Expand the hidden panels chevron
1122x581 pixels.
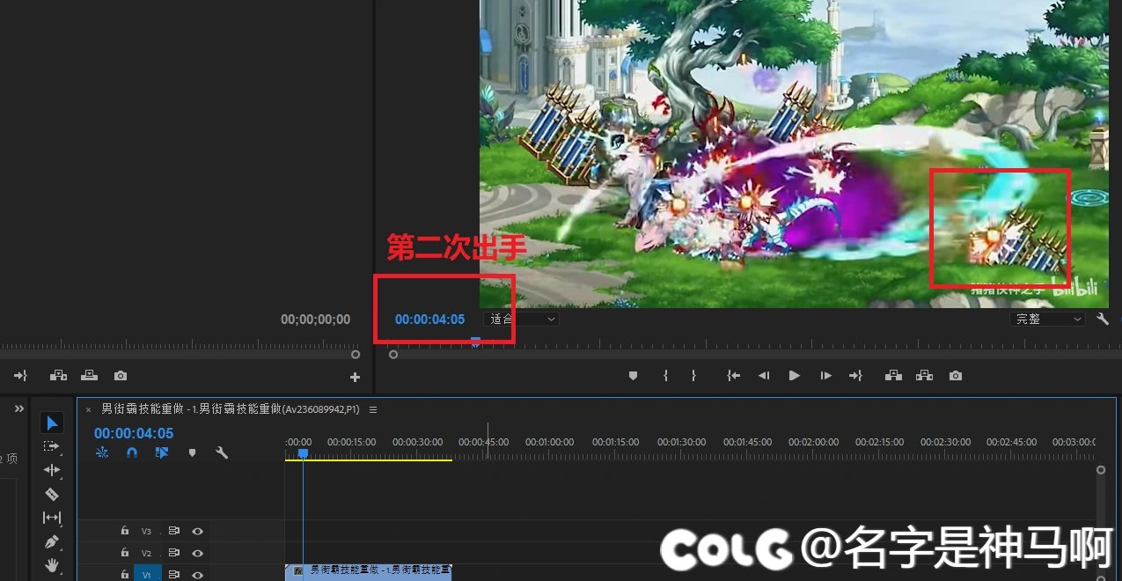point(18,409)
